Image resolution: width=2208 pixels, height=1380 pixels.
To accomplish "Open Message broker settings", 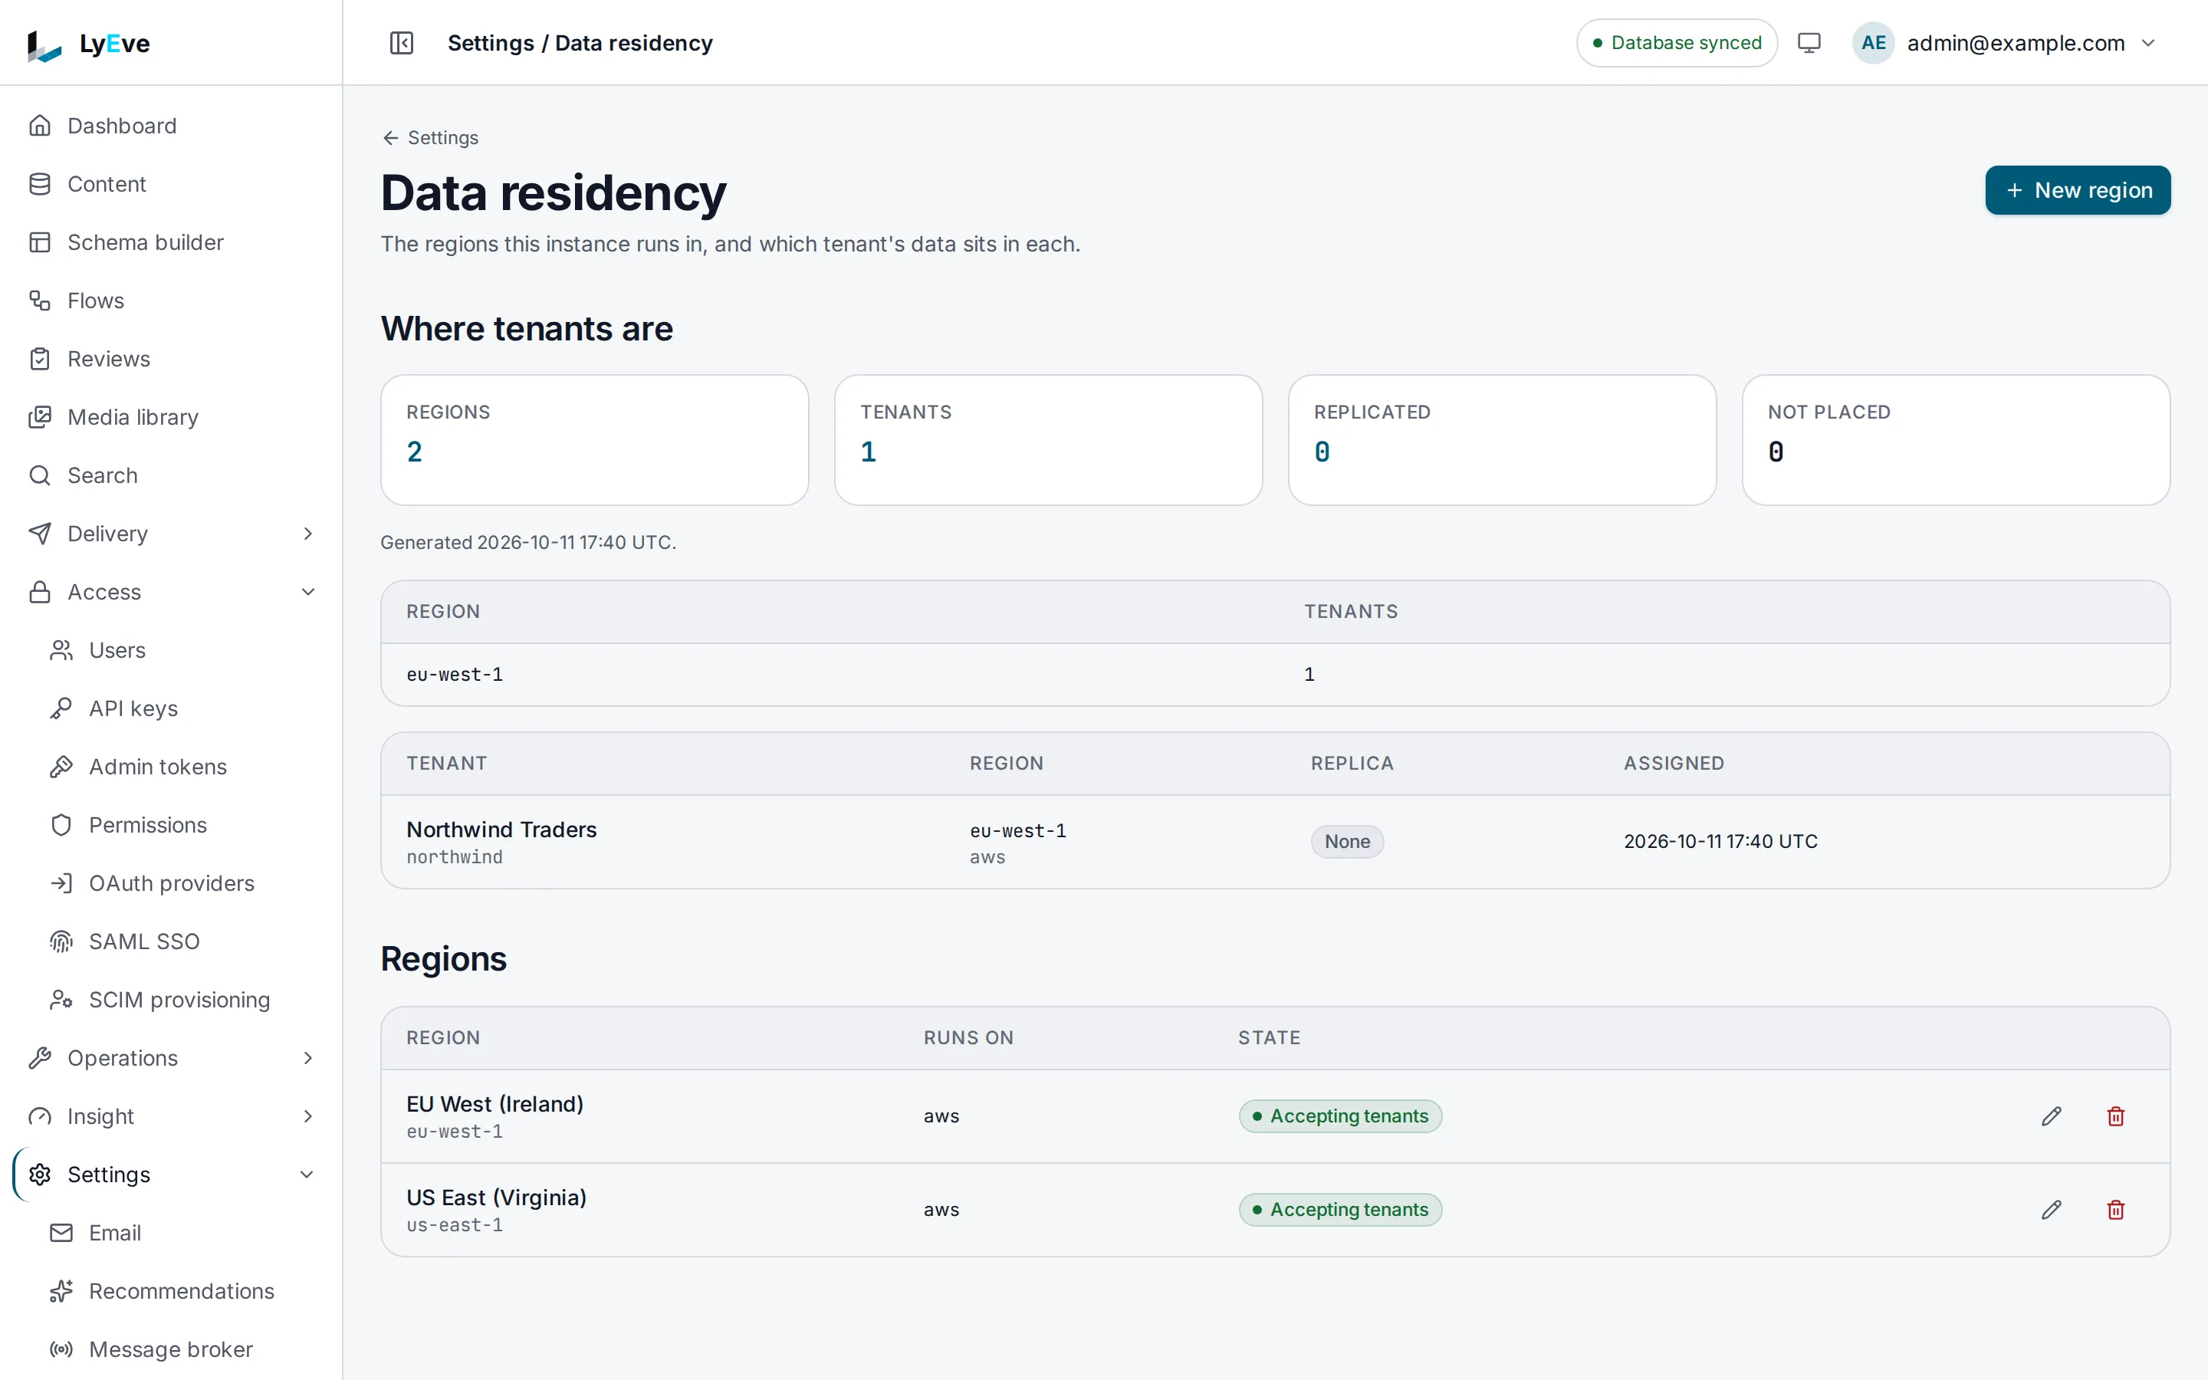I will pyautogui.click(x=181, y=1350).
